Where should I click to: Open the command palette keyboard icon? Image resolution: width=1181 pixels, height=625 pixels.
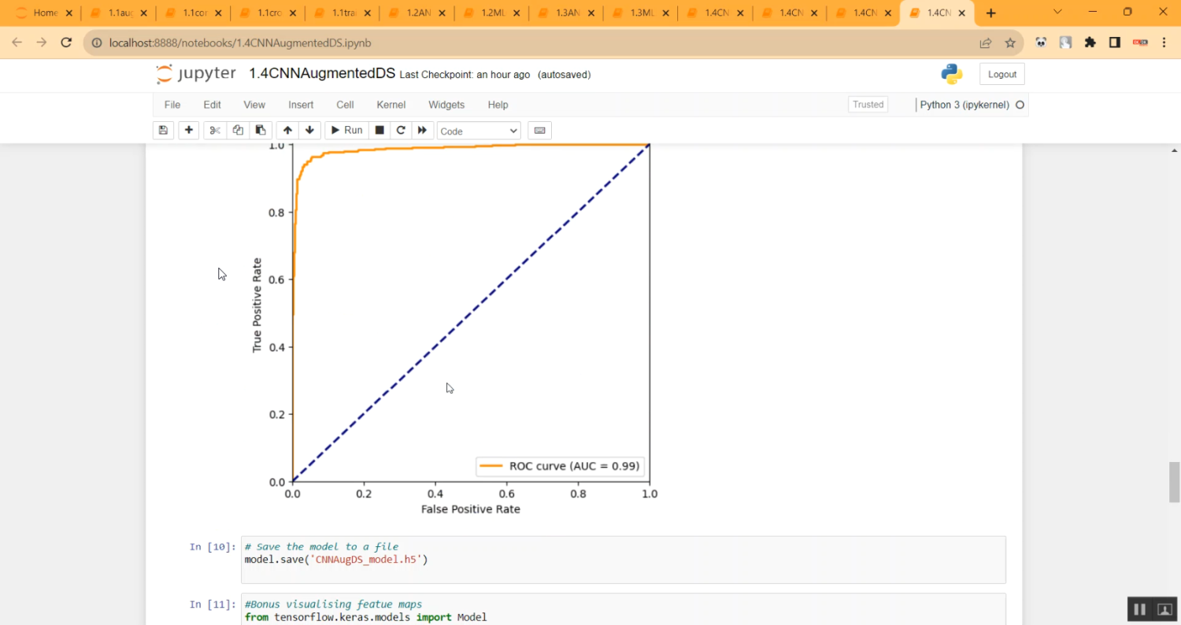coord(539,131)
